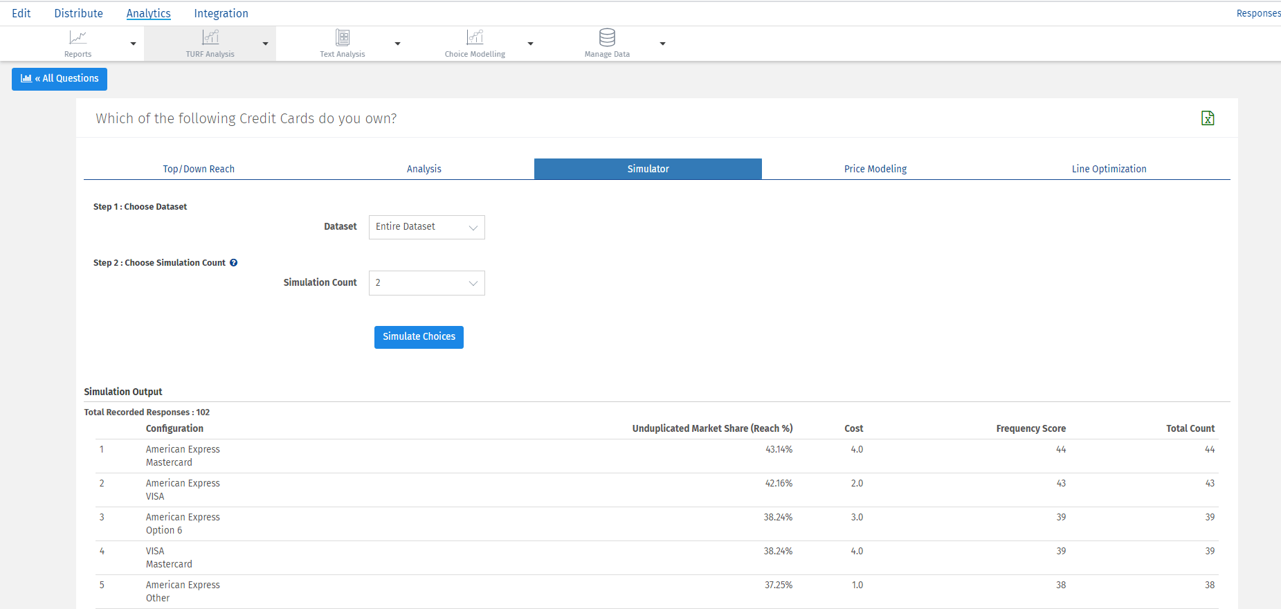Click the Simulate Choices button
The image size is (1281, 609).
coord(419,337)
